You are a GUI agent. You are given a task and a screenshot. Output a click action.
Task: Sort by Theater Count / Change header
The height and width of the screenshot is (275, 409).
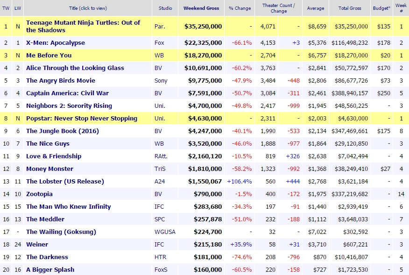(279, 8)
